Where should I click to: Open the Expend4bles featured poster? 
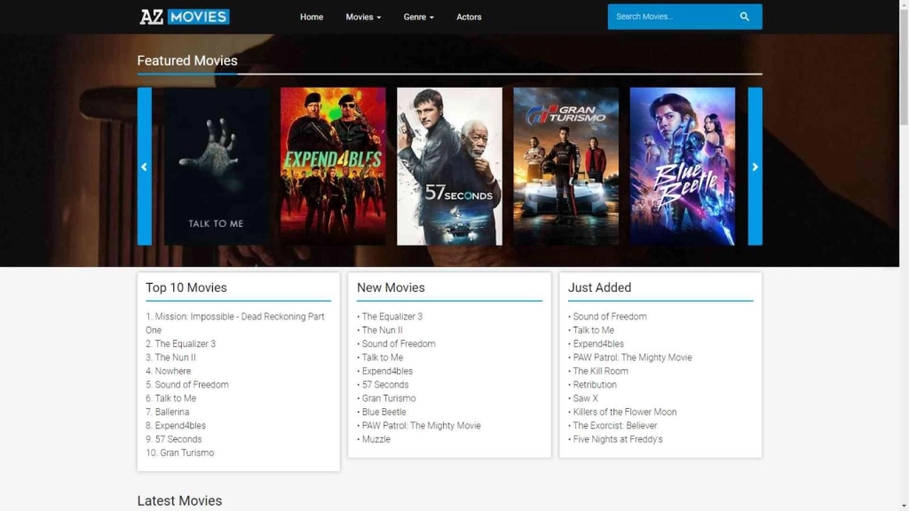coord(333,166)
